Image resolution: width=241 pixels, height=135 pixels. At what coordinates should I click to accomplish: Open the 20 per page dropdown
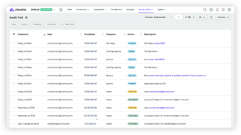[x=202, y=17]
